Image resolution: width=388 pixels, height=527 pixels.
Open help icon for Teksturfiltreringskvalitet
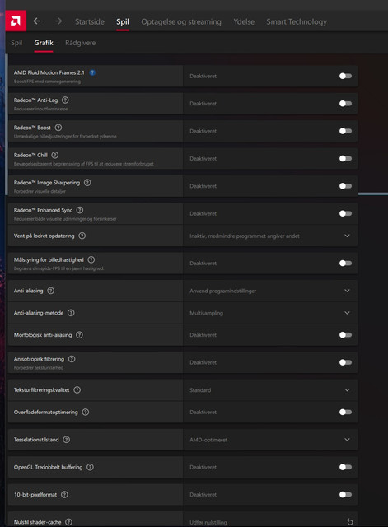coord(77,389)
